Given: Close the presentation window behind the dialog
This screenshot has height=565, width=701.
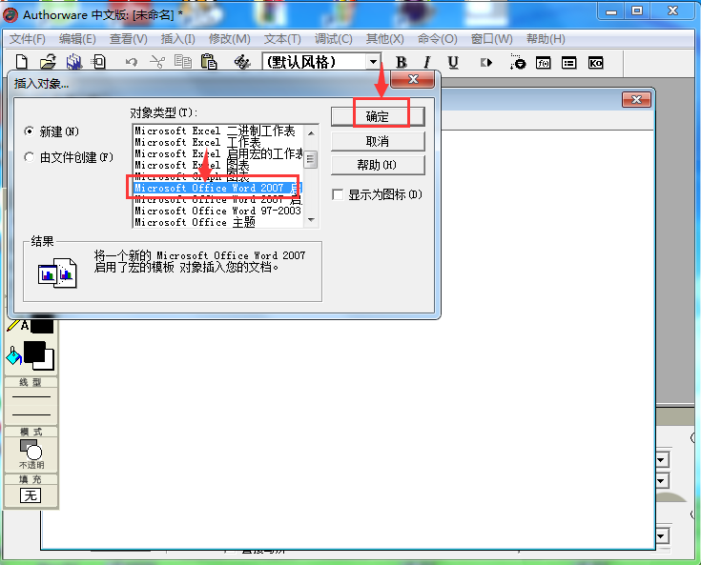Looking at the screenshot, I should pos(637,100).
